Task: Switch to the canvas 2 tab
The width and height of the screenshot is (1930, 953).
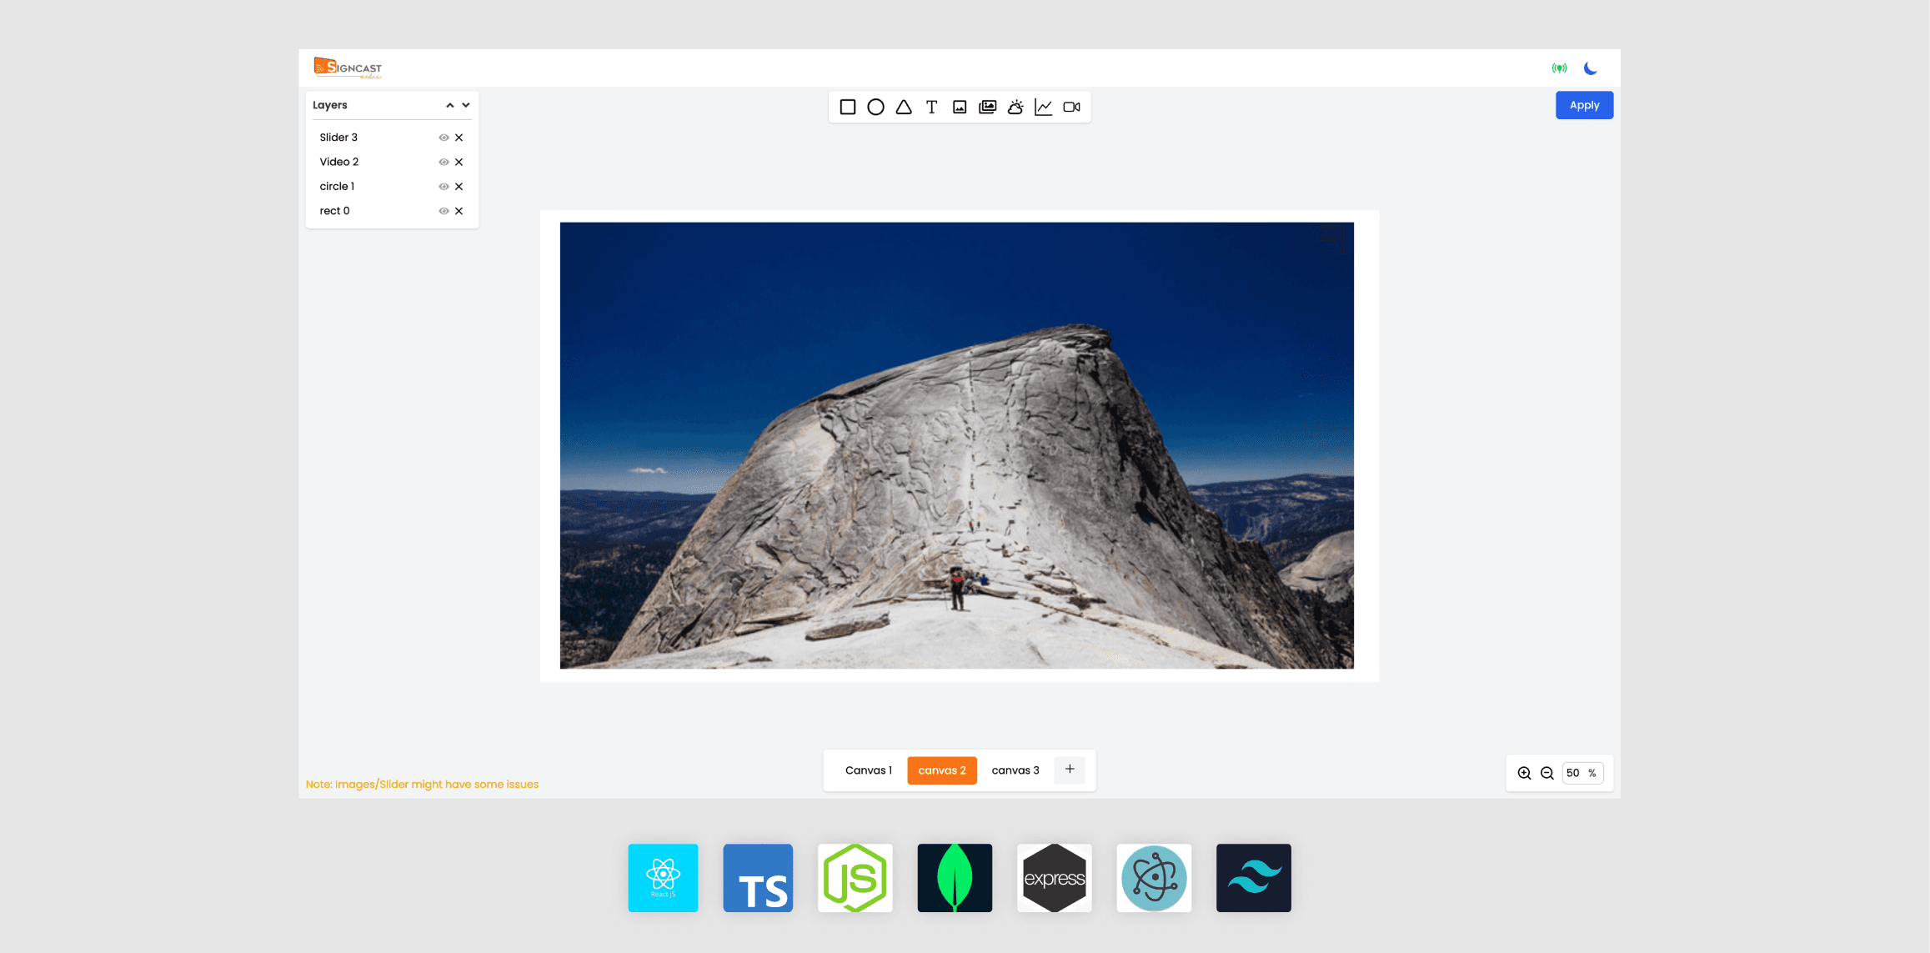Action: point(942,770)
